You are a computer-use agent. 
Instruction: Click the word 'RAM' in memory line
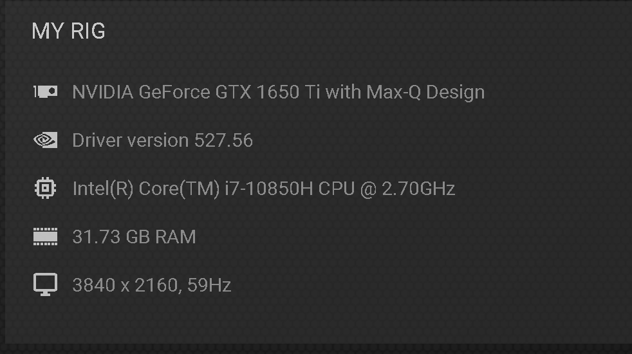(176, 237)
